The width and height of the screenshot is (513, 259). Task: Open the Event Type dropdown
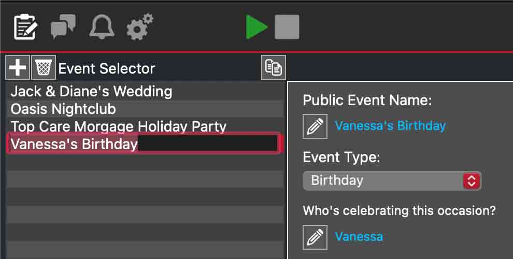click(383, 181)
